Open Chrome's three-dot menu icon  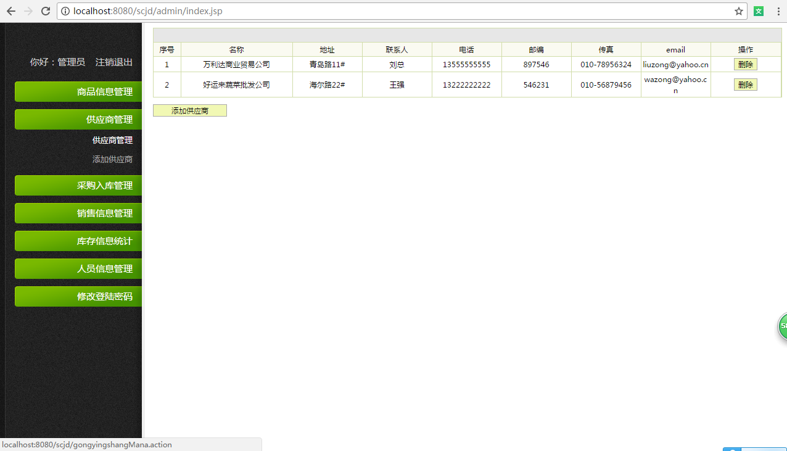tap(778, 10)
